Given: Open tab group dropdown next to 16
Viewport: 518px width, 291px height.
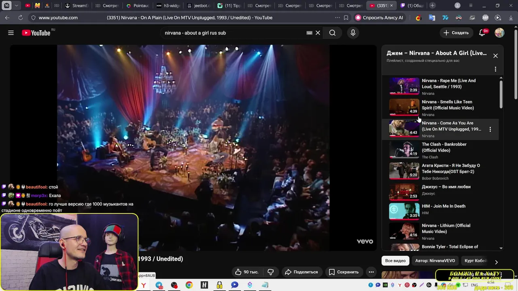Looking at the screenshot, I should pos(17,6).
